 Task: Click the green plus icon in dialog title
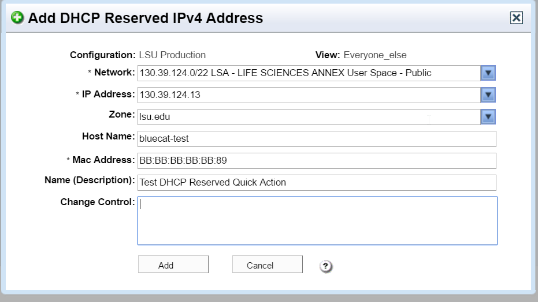(x=17, y=18)
